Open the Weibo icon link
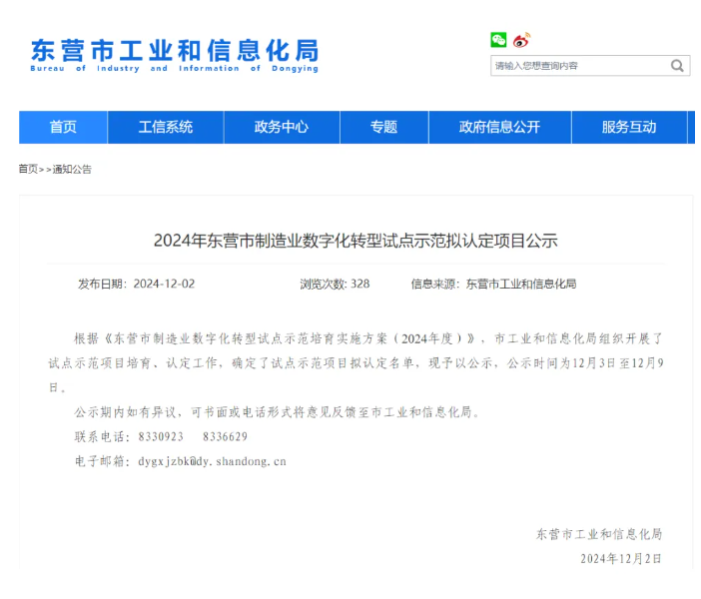701x599 pixels. tap(521, 40)
